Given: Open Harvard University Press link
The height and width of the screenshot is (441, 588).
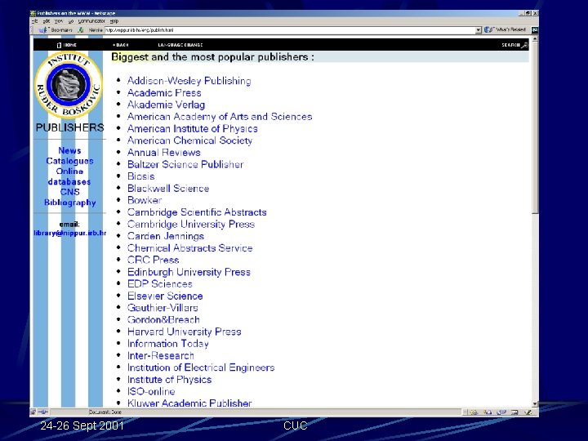Looking at the screenshot, I should (184, 332).
